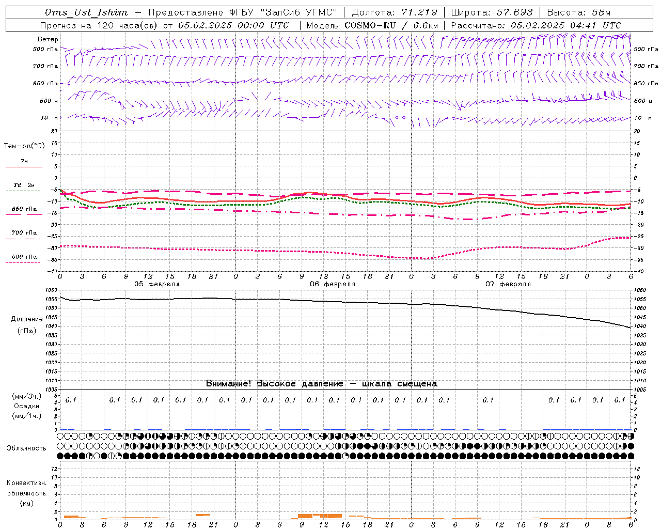
Task: Click the left 1060 pressure axis value
Action: pos(52,290)
